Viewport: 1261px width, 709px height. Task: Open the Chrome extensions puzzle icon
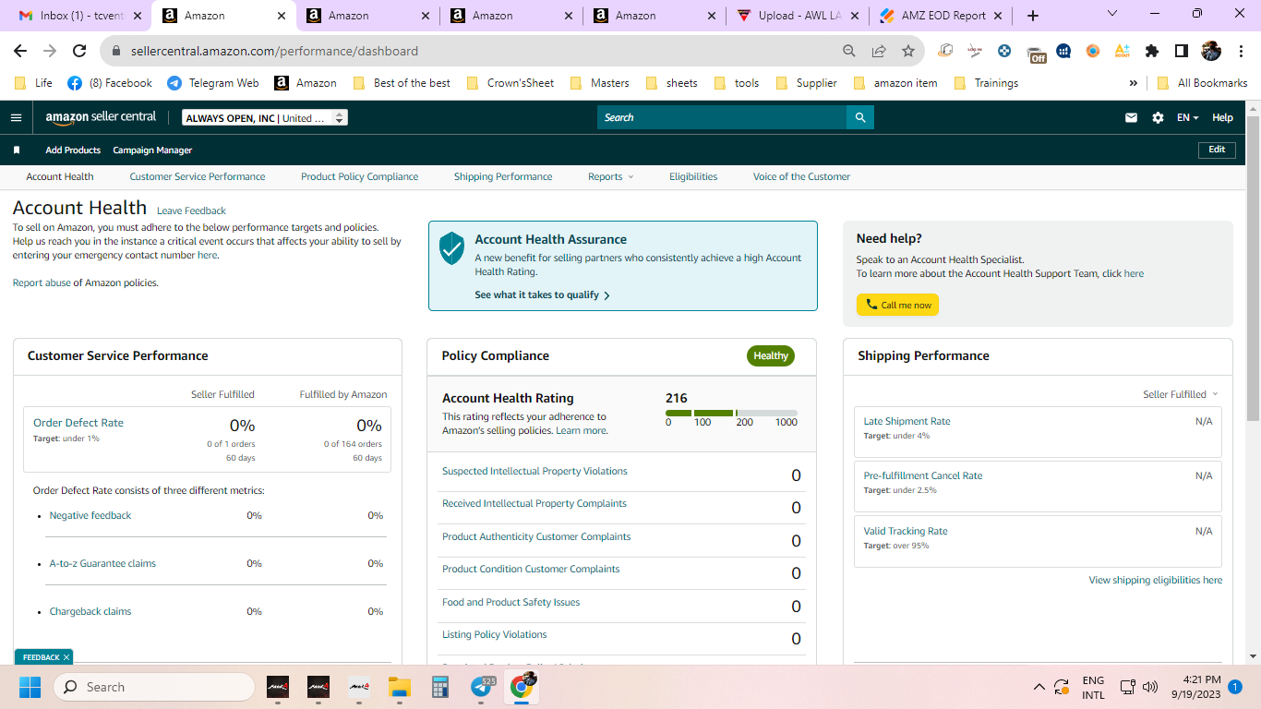pos(1152,51)
